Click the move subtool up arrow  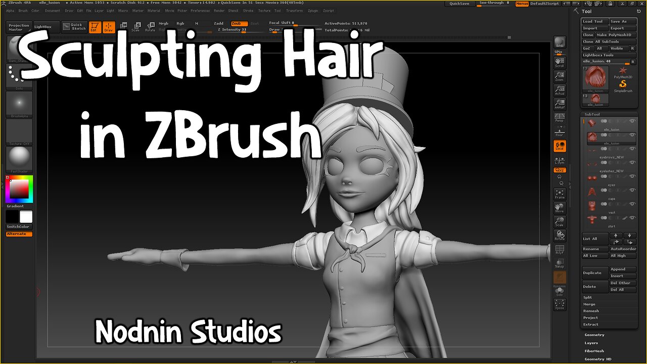tap(616, 236)
